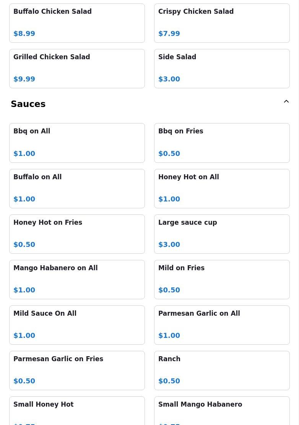Choose the Crispy Chicken Salad card
This screenshot has width=299, height=425.
[222, 23]
